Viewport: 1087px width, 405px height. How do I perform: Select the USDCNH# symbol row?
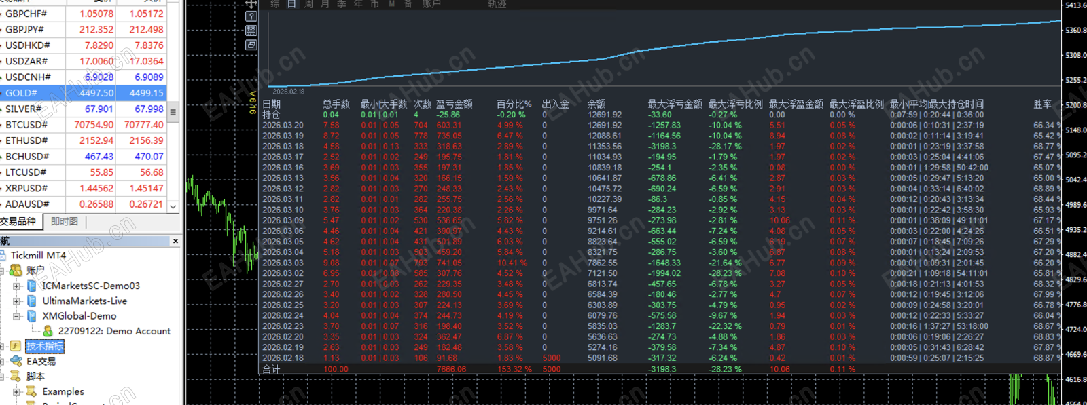click(83, 77)
